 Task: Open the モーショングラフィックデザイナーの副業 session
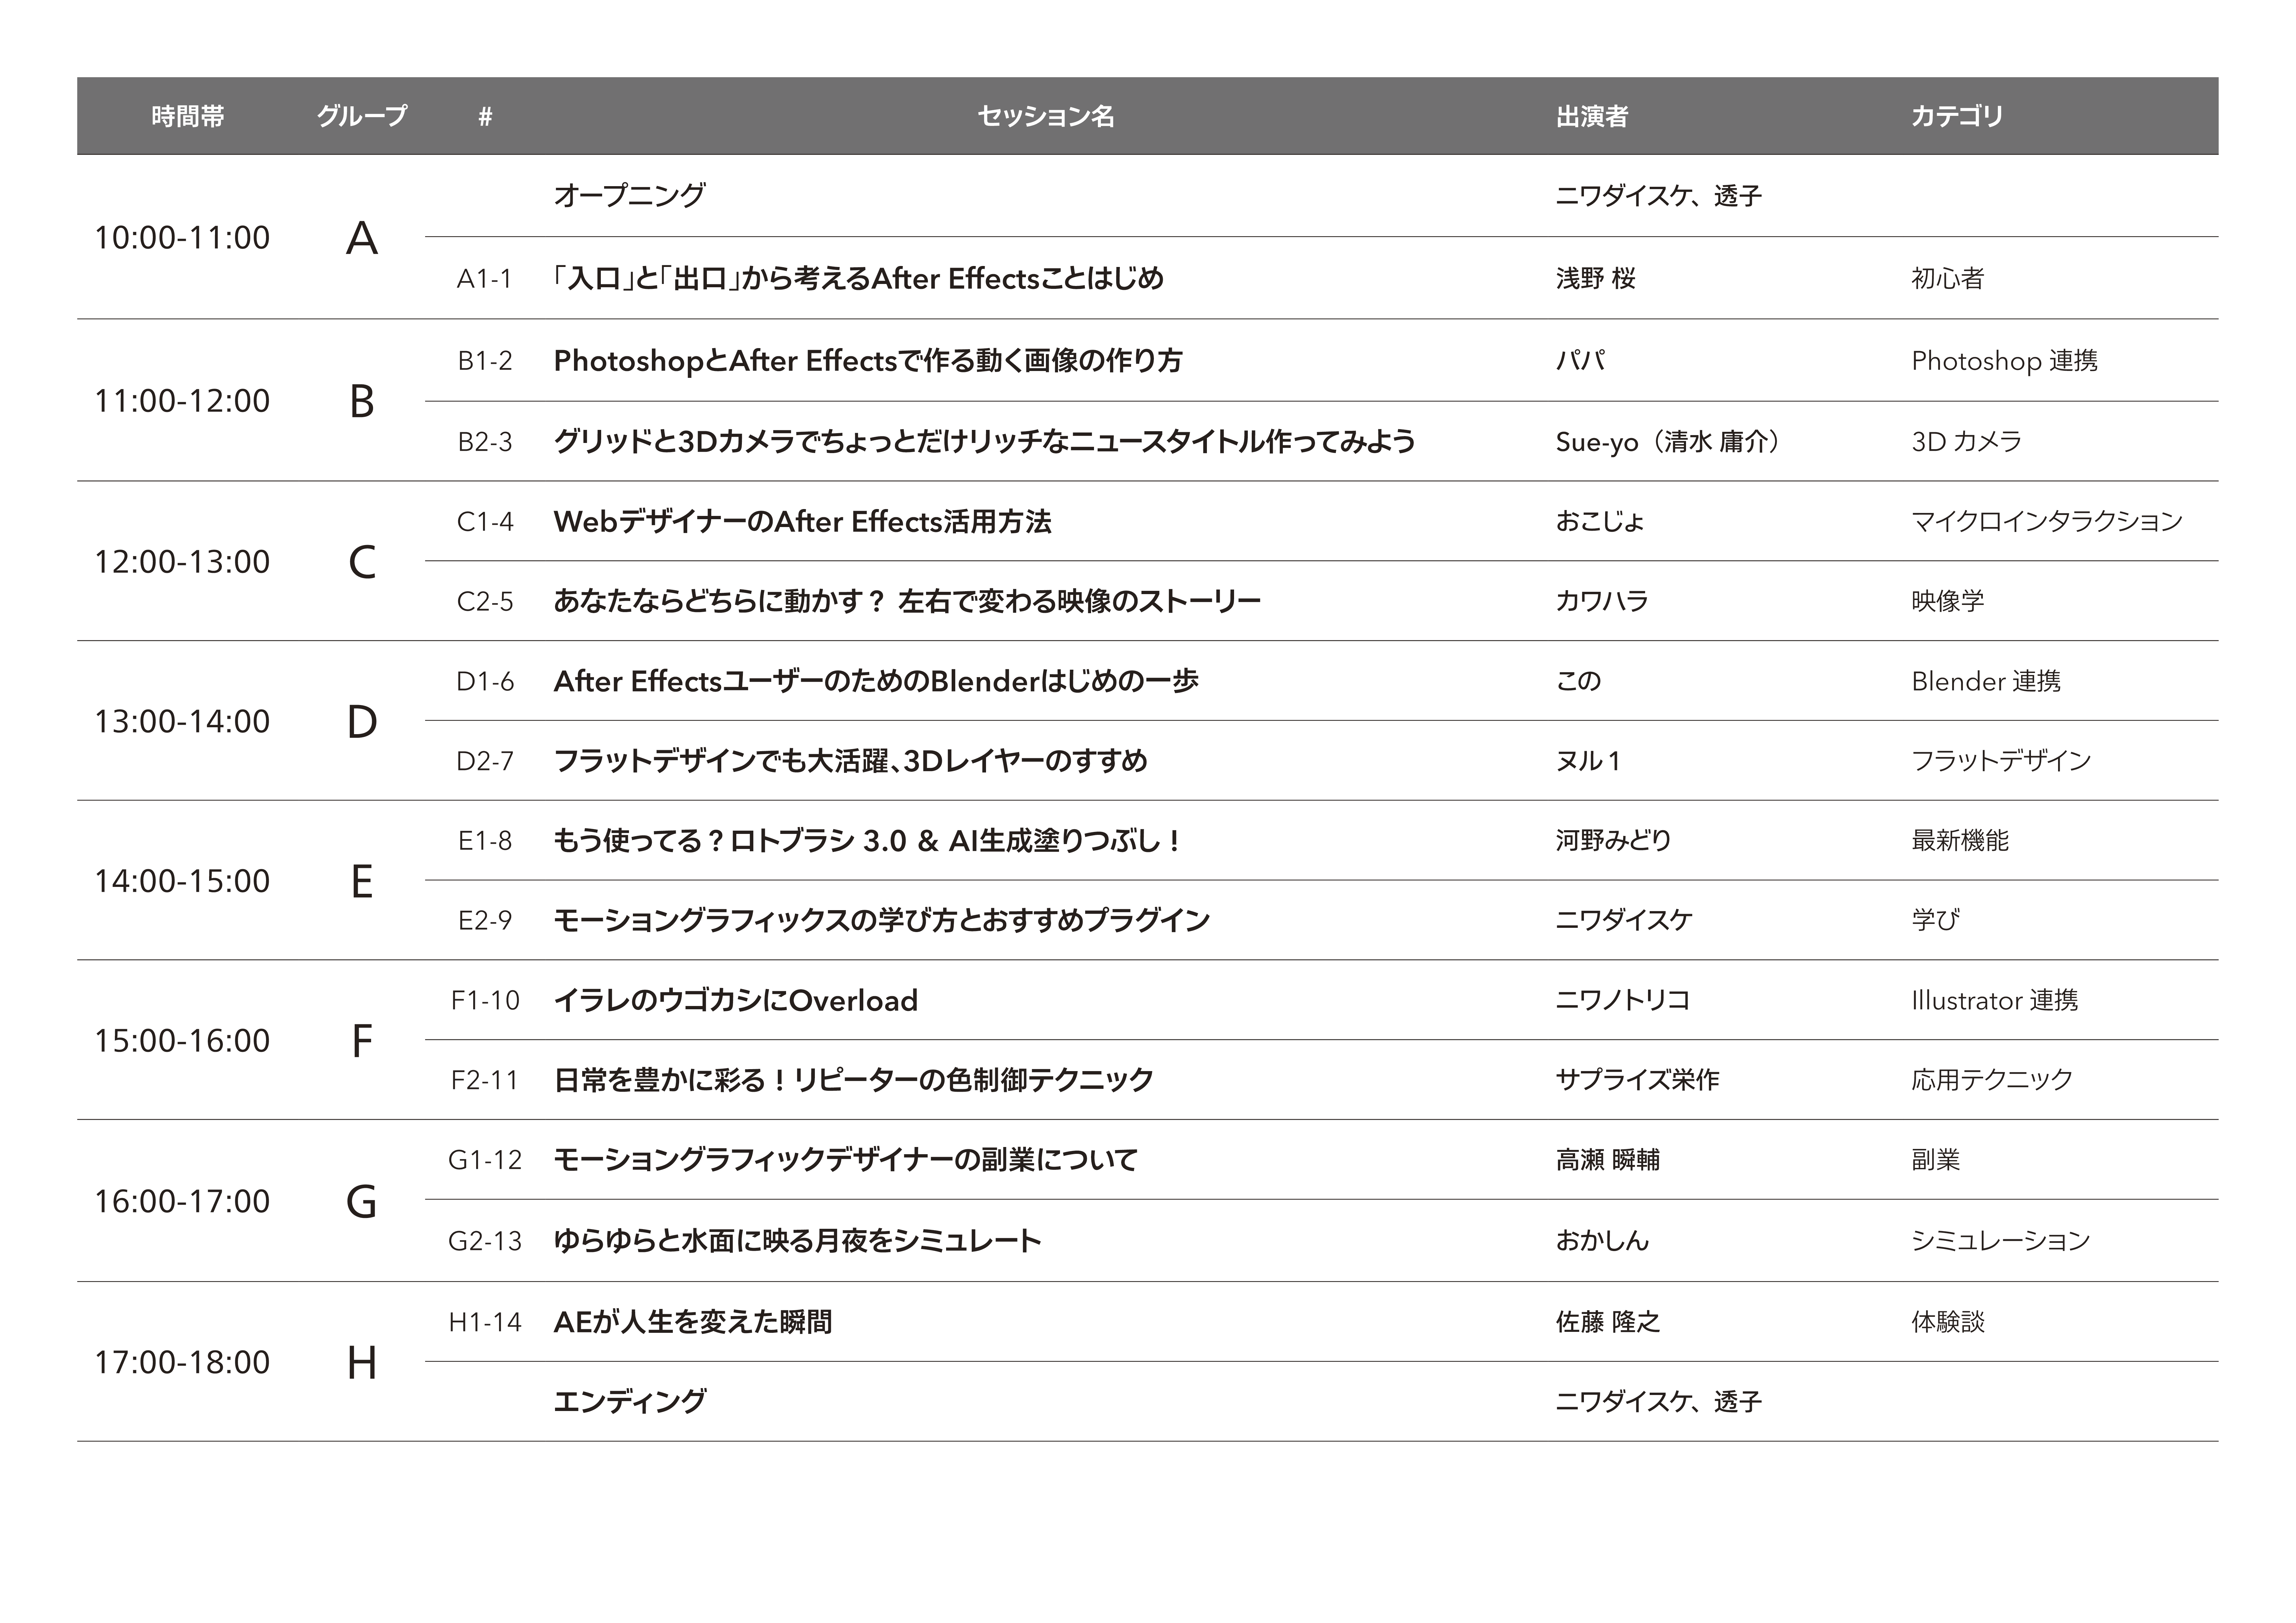click(846, 1160)
